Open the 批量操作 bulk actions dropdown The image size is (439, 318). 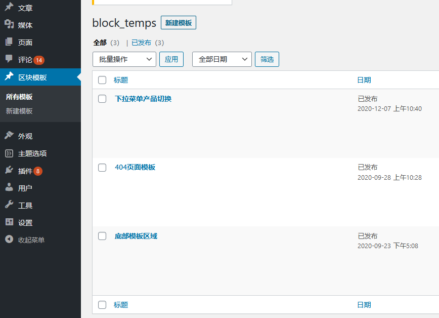pos(124,59)
